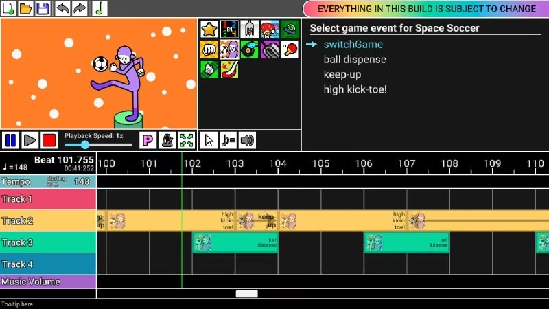Select the ball dispense block at beat 102

click(x=235, y=242)
